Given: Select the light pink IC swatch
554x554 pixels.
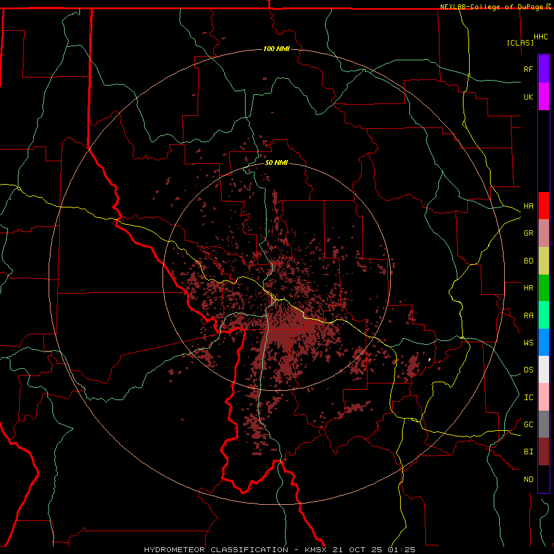Looking at the screenshot, I should point(544,397).
